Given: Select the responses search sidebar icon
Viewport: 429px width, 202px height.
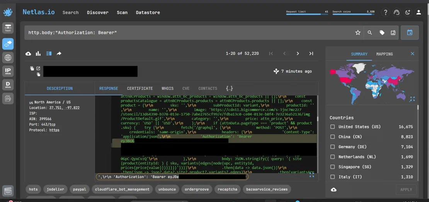Looking at the screenshot, I should pyautogui.click(x=8, y=44).
